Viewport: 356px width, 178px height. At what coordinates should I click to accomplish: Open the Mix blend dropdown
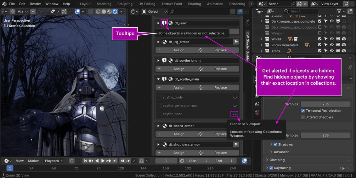pyautogui.click(x=22, y=12)
